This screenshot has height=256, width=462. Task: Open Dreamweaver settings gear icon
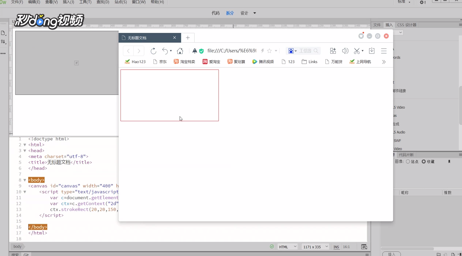pyautogui.click(x=422, y=2)
